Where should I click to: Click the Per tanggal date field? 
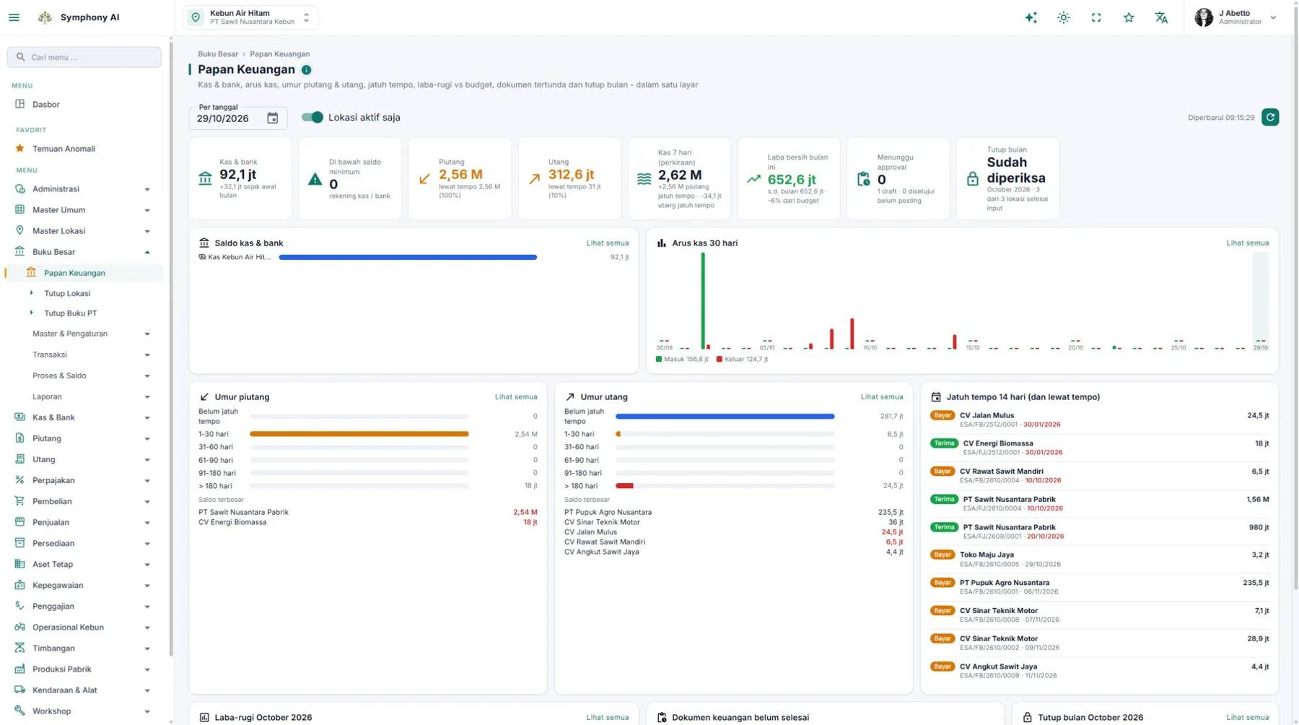pos(238,118)
